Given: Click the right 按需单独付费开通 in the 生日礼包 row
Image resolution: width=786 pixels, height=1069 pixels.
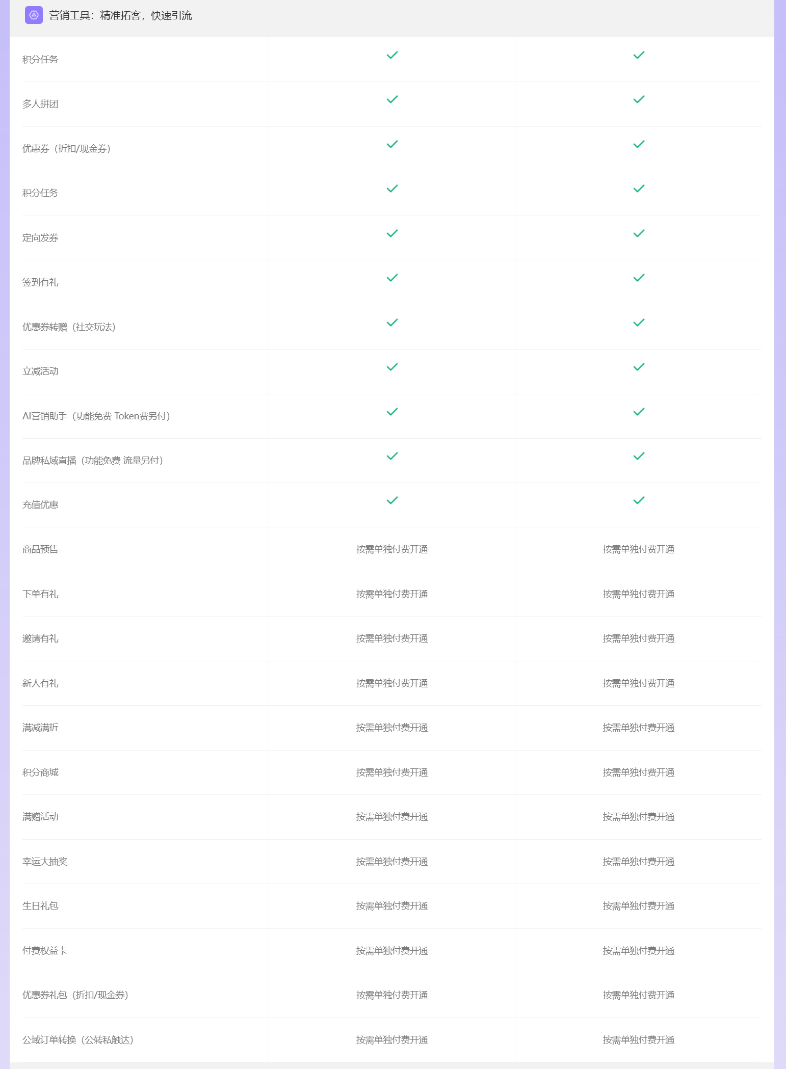Looking at the screenshot, I should click(x=639, y=906).
